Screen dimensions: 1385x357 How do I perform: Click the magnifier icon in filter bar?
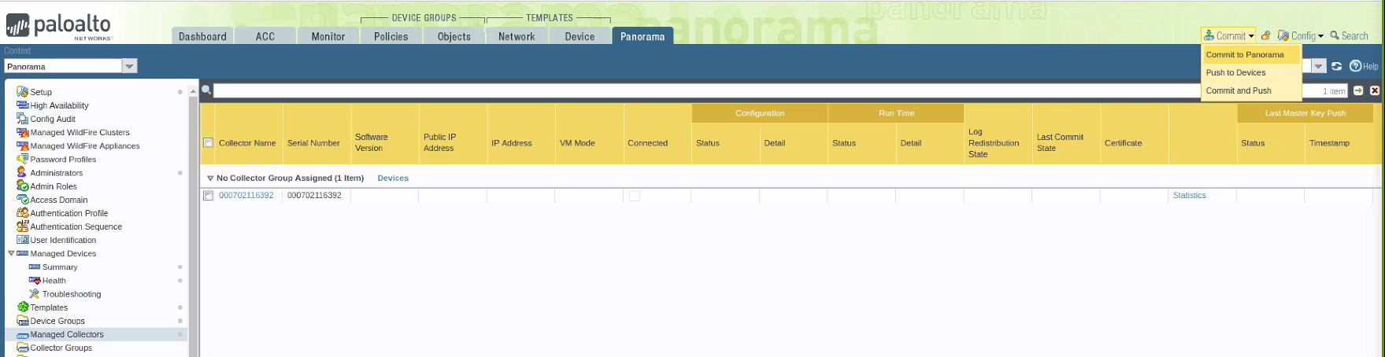tap(206, 90)
